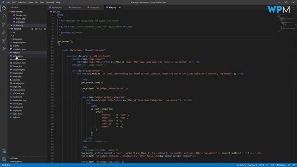Screen dimensions: 297x167
Task: Open the Selection menu
Action: (22, 2)
